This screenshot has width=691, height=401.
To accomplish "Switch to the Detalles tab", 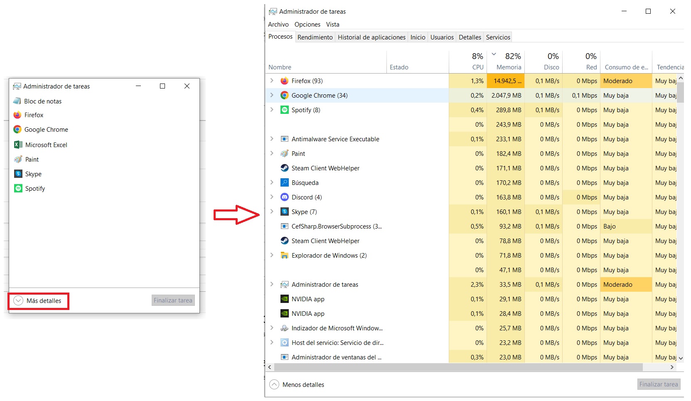I will click(470, 37).
